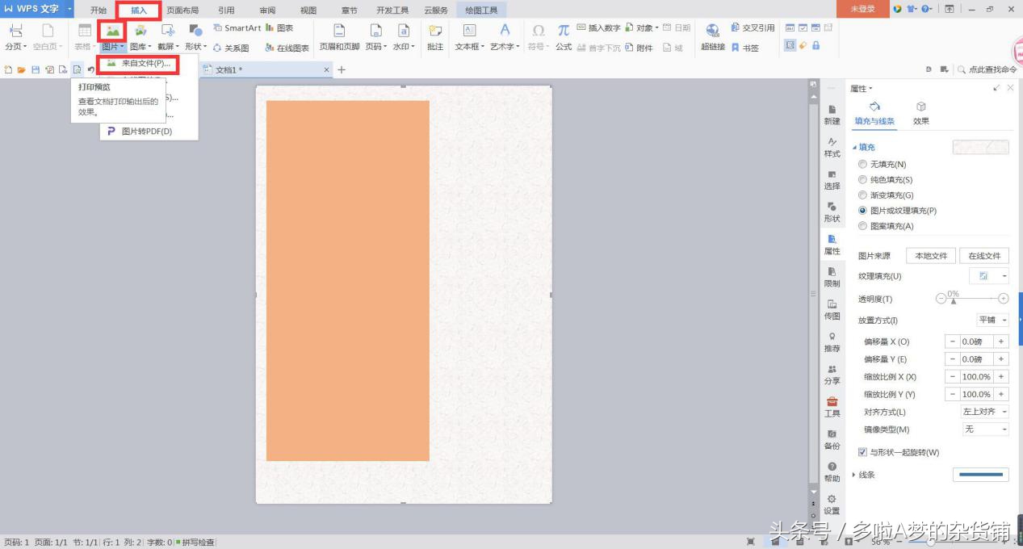The width and height of the screenshot is (1023, 549).
Task: Click the Comment (批注) icon
Action: click(435, 31)
